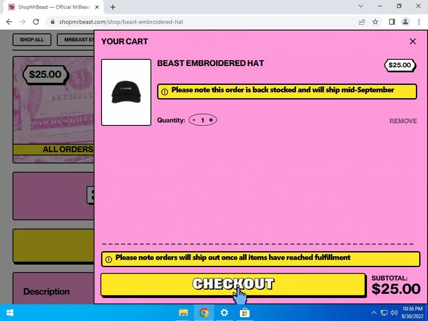
Task: Click the Your Cart heading
Action: (125, 41)
